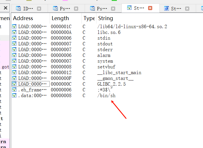Click the string icon beside the system entry

point(14,61)
